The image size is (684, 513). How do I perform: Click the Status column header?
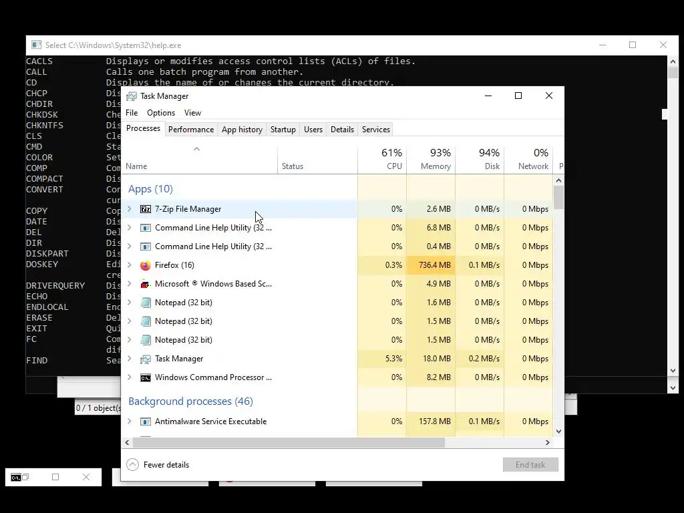(317, 160)
